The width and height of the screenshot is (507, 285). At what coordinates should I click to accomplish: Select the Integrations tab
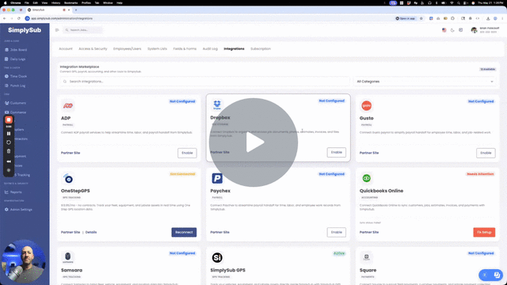click(234, 49)
